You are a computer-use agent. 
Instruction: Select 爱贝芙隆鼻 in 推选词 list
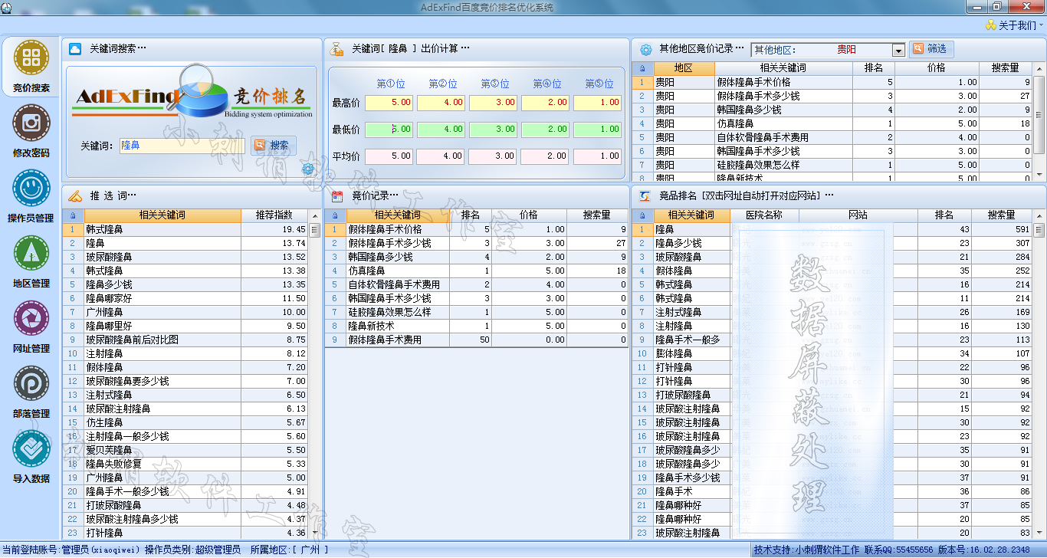[185, 450]
